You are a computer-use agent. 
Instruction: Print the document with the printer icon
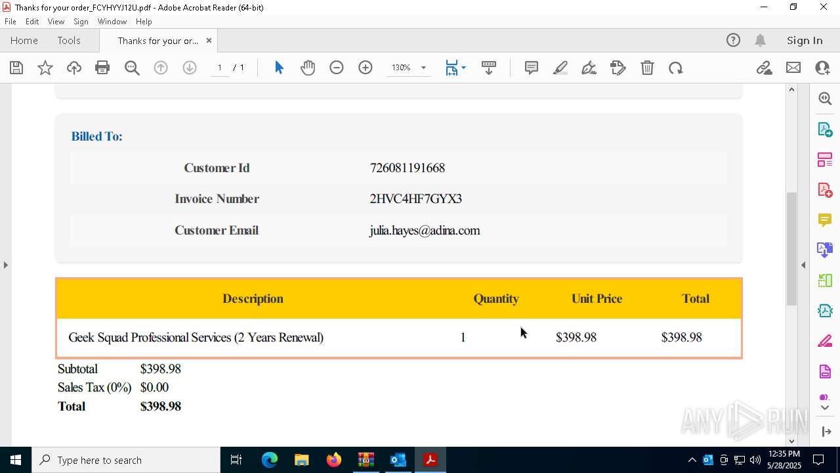point(102,68)
